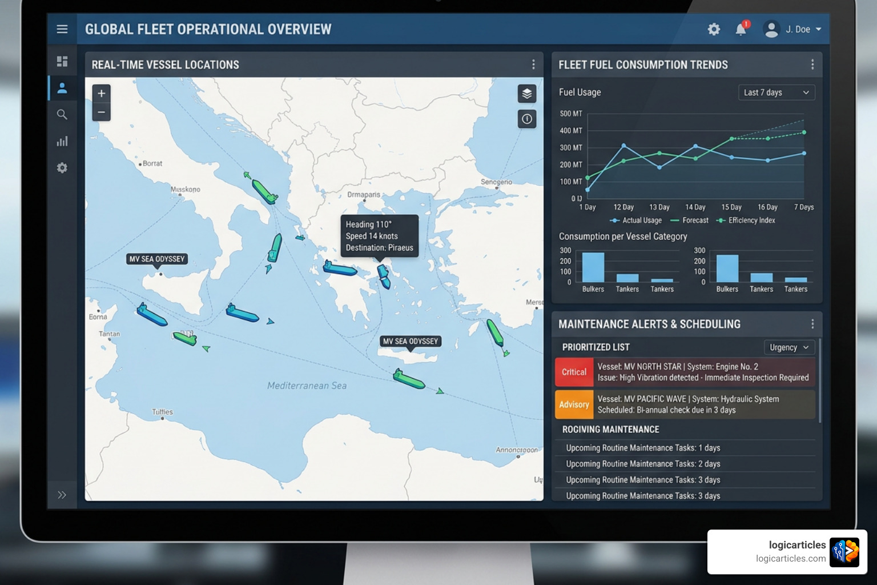877x585 pixels.
Task: Expand the J. Doe account dropdown arrow
Action: [818, 29]
